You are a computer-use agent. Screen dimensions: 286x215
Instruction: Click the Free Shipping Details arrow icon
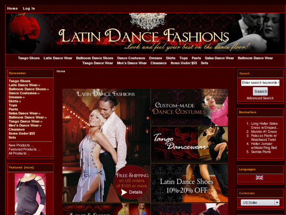[124, 192]
